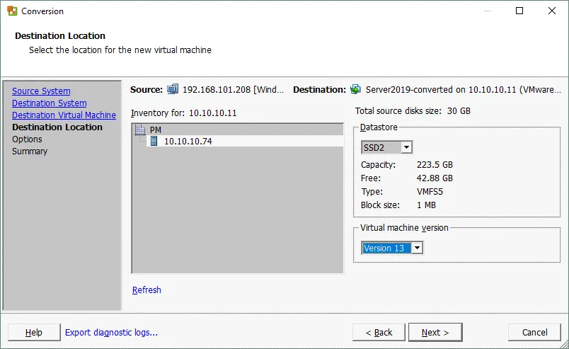Click the Refresh link under inventory
Image resolution: width=569 pixels, height=349 pixels.
click(x=146, y=290)
